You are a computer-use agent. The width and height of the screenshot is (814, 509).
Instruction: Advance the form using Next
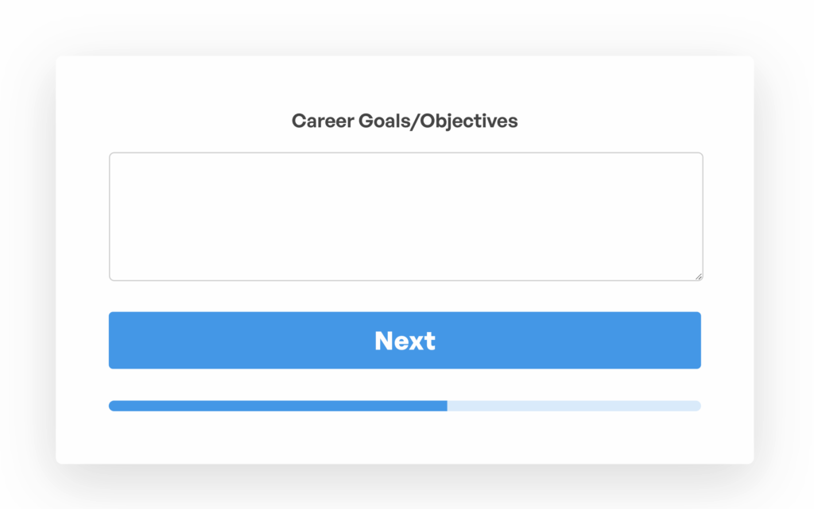[405, 341]
